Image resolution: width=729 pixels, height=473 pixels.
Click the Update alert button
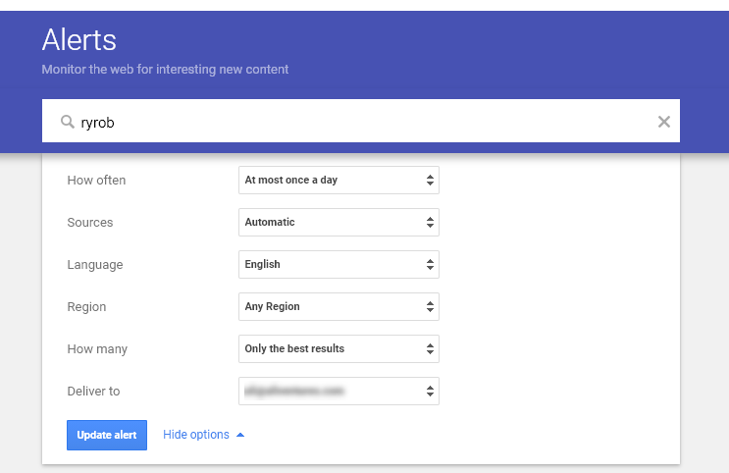[107, 436]
